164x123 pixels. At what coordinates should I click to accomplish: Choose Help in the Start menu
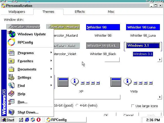click(30, 94)
